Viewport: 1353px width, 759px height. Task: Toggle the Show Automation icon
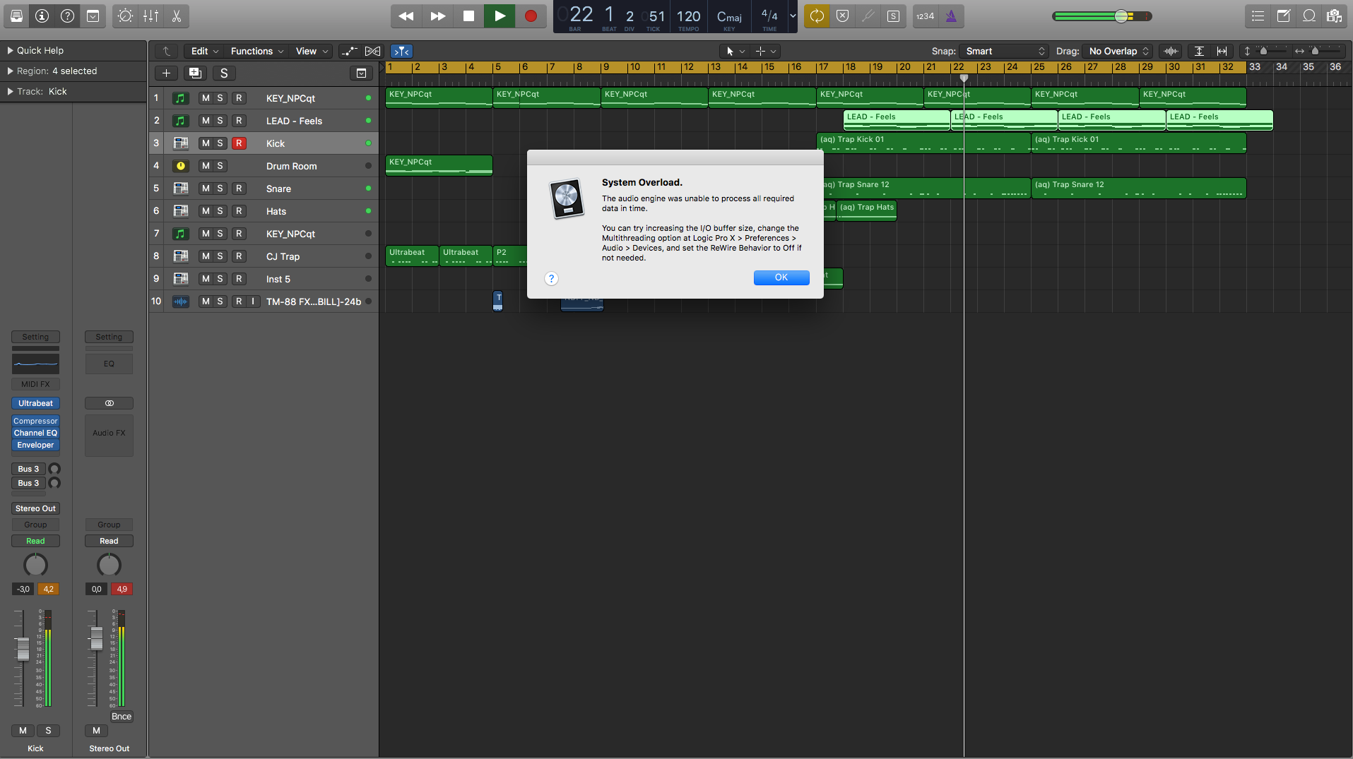(x=349, y=51)
